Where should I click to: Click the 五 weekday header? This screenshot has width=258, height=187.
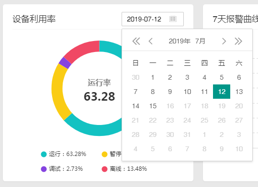tap(222, 63)
